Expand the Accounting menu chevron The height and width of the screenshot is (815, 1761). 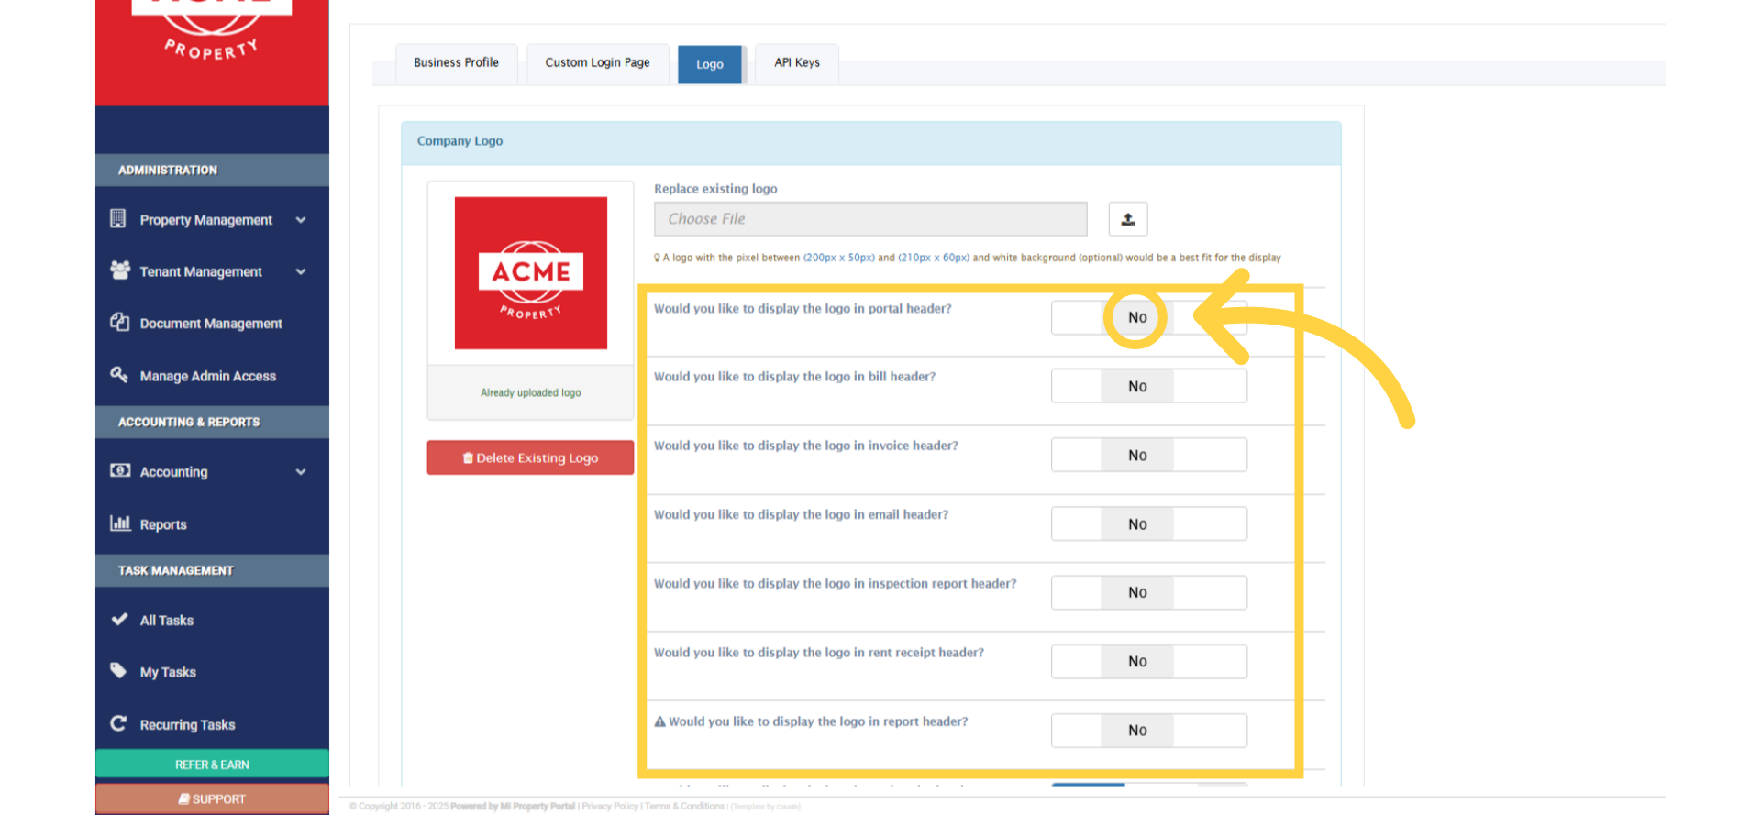tap(301, 472)
